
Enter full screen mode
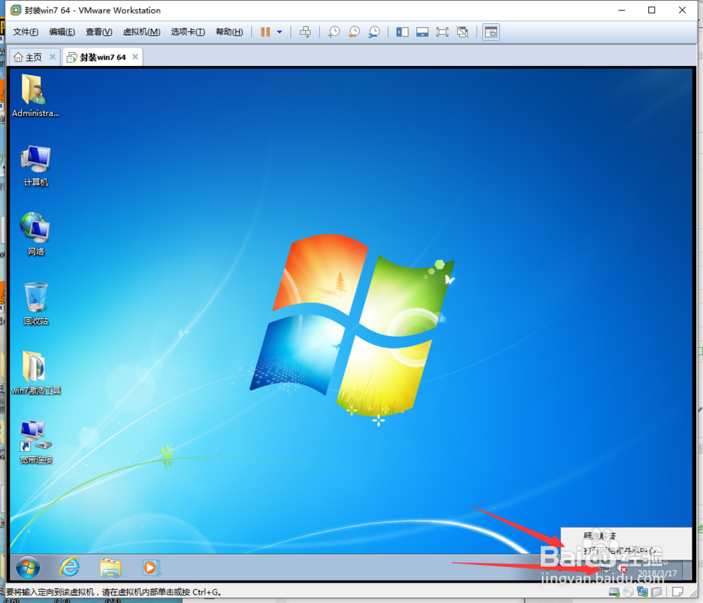tap(442, 32)
